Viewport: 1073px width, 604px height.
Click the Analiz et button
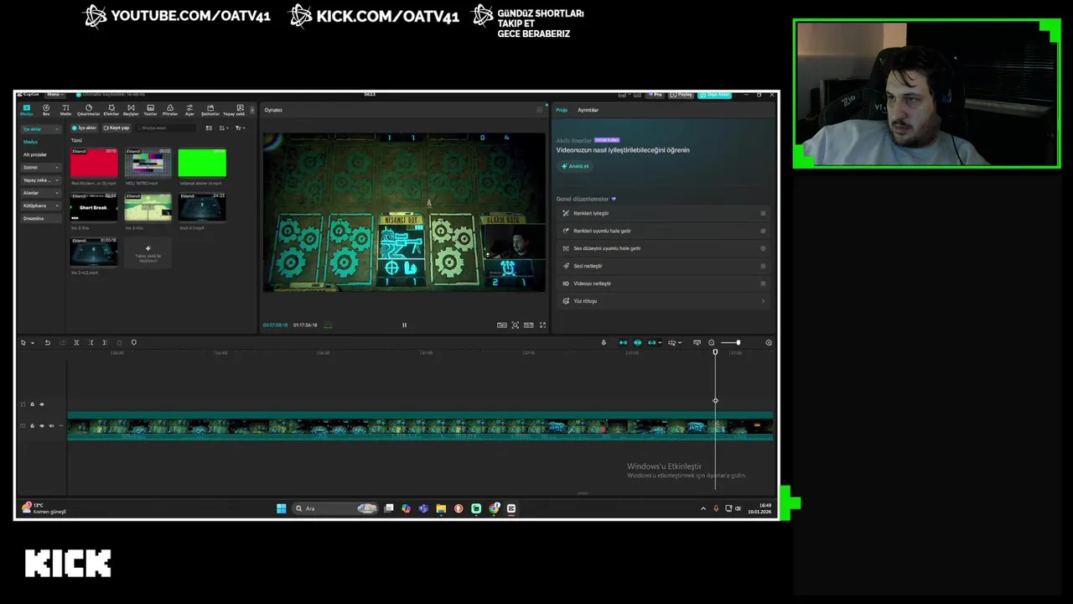575,166
